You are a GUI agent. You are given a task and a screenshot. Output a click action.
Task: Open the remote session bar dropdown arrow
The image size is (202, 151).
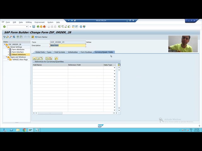tap(69, 20)
